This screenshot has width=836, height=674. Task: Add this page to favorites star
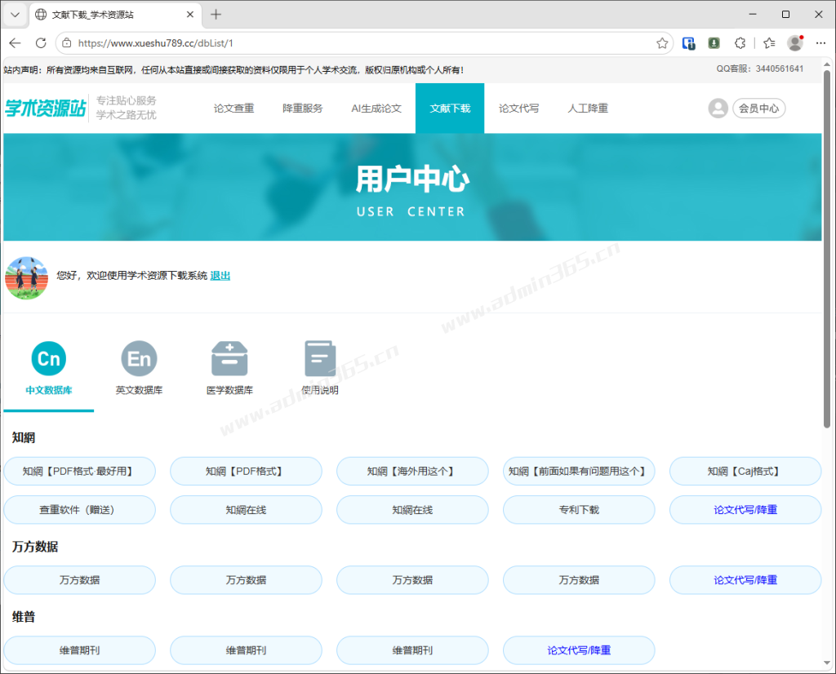[x=662, y=43]
